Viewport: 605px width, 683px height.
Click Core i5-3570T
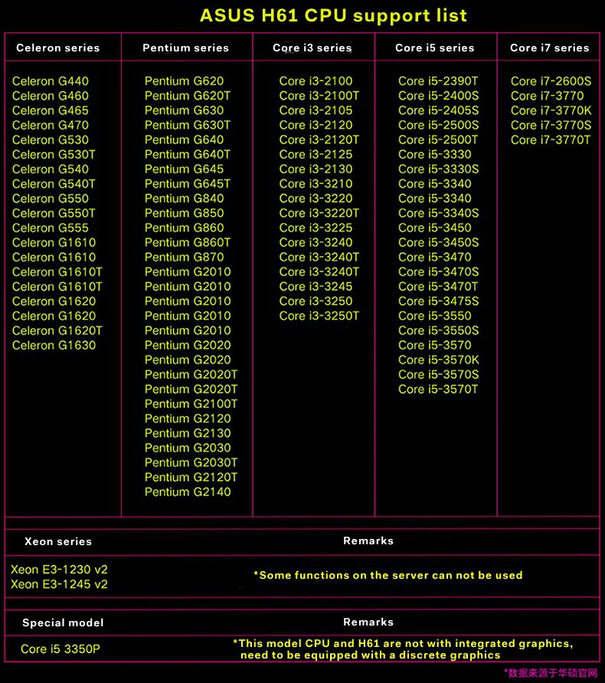[x=438, y=389]
